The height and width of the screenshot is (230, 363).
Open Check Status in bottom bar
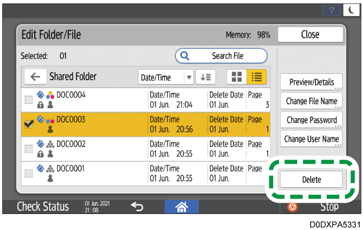point(43,207)
